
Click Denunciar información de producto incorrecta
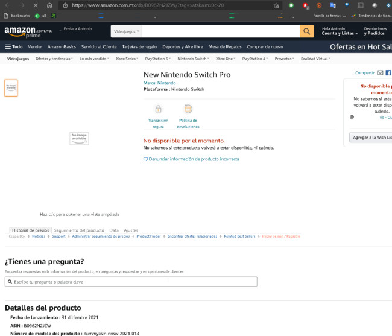(191, 159)
